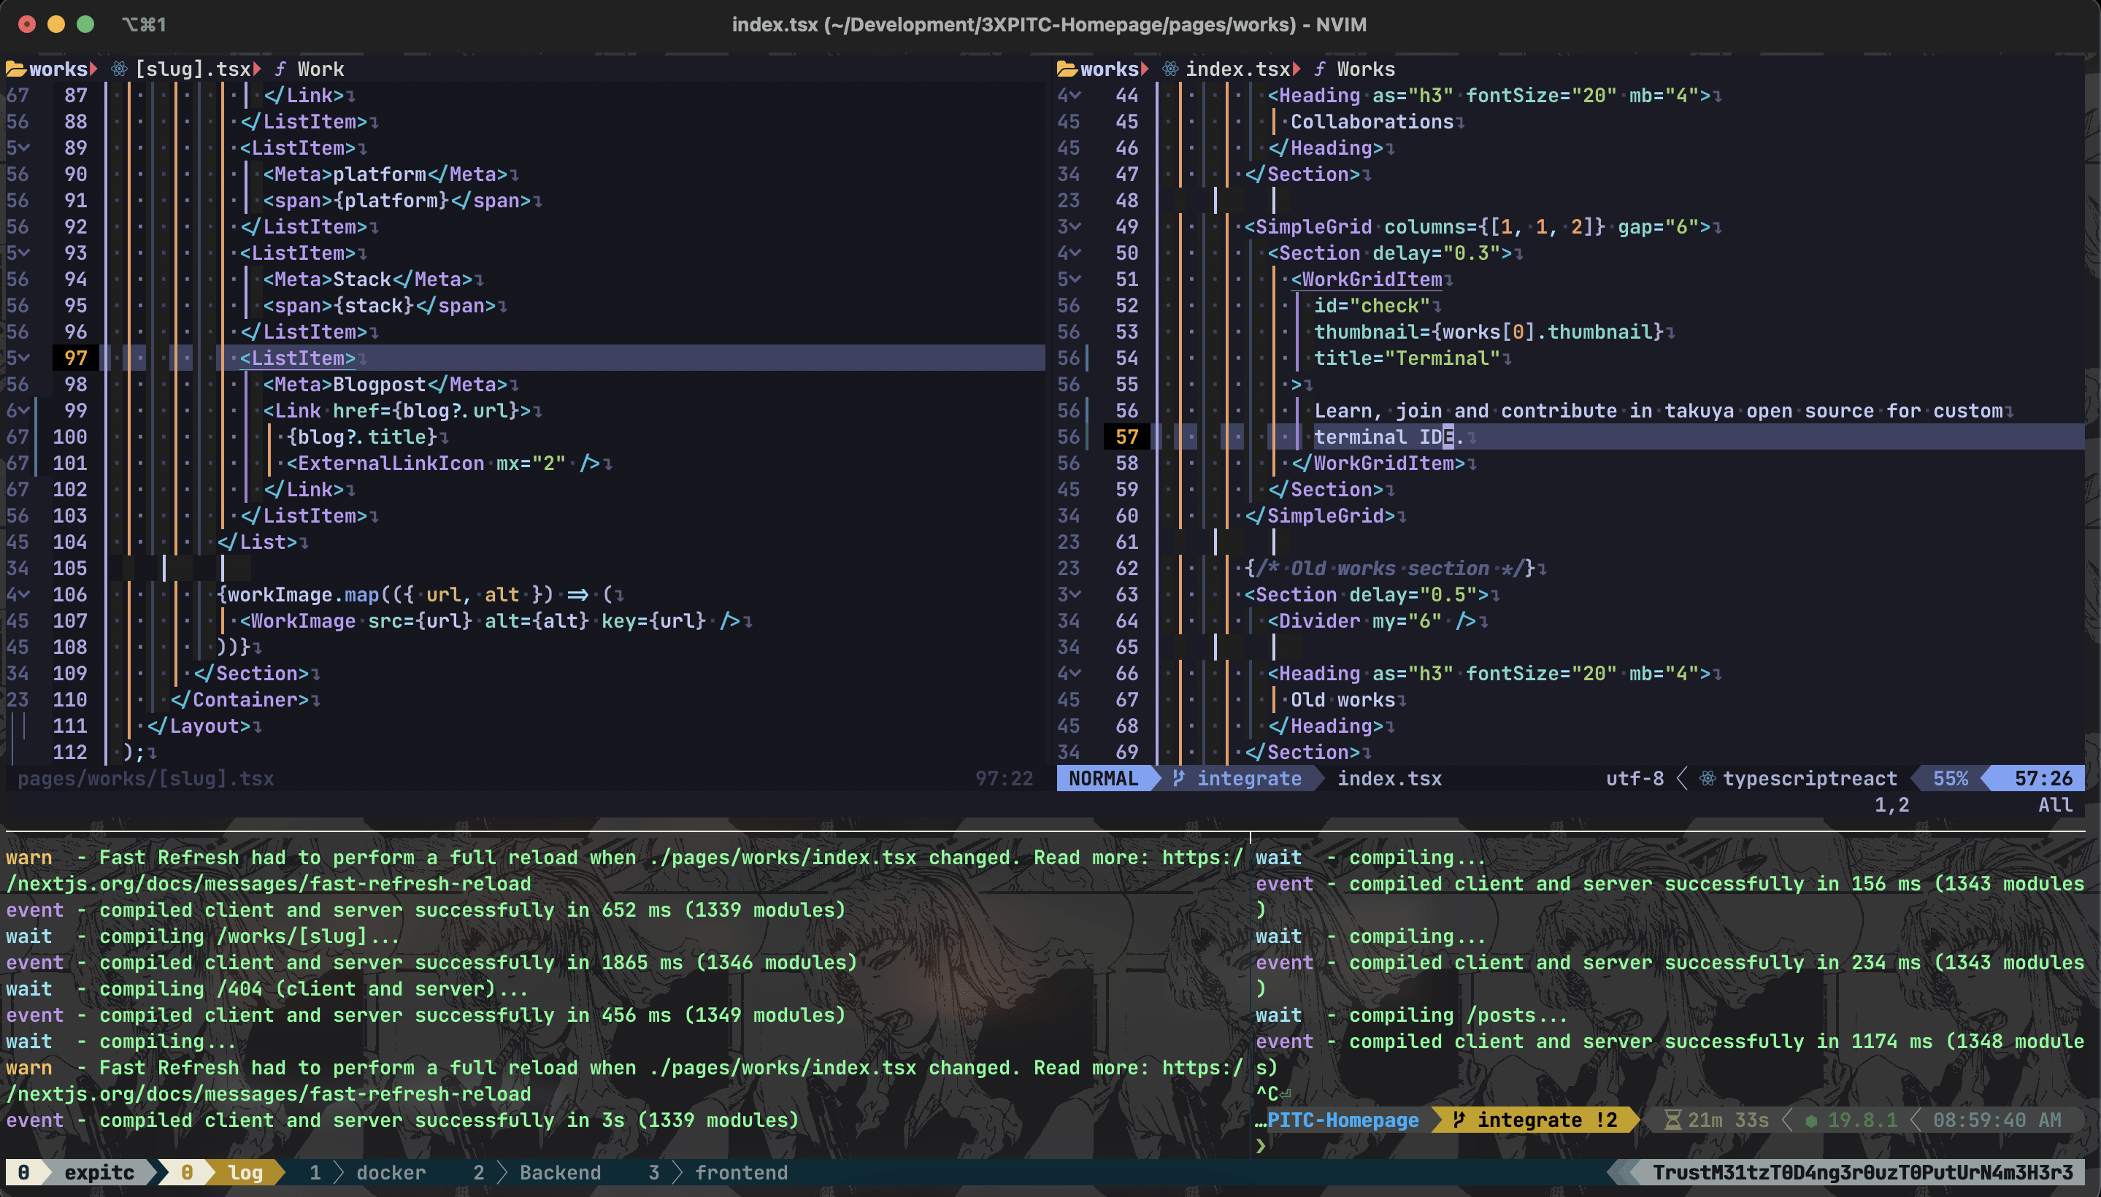Click the React icon before [slug].tsx in winbar
Viewport: 2101px width, 1197px height.
pos(119,69)
